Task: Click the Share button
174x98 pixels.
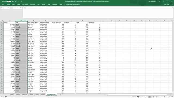Action: click(x=167, y=4)
